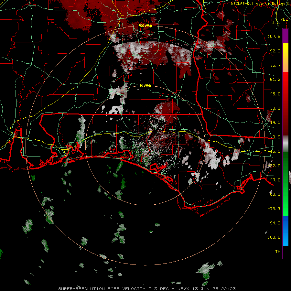Select the 92.3 velocity scale value
This screenshot has height=291, width=291.
[x=275, y=51]
